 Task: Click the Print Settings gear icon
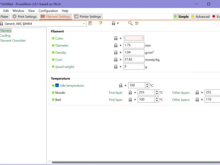pos(15,16)
